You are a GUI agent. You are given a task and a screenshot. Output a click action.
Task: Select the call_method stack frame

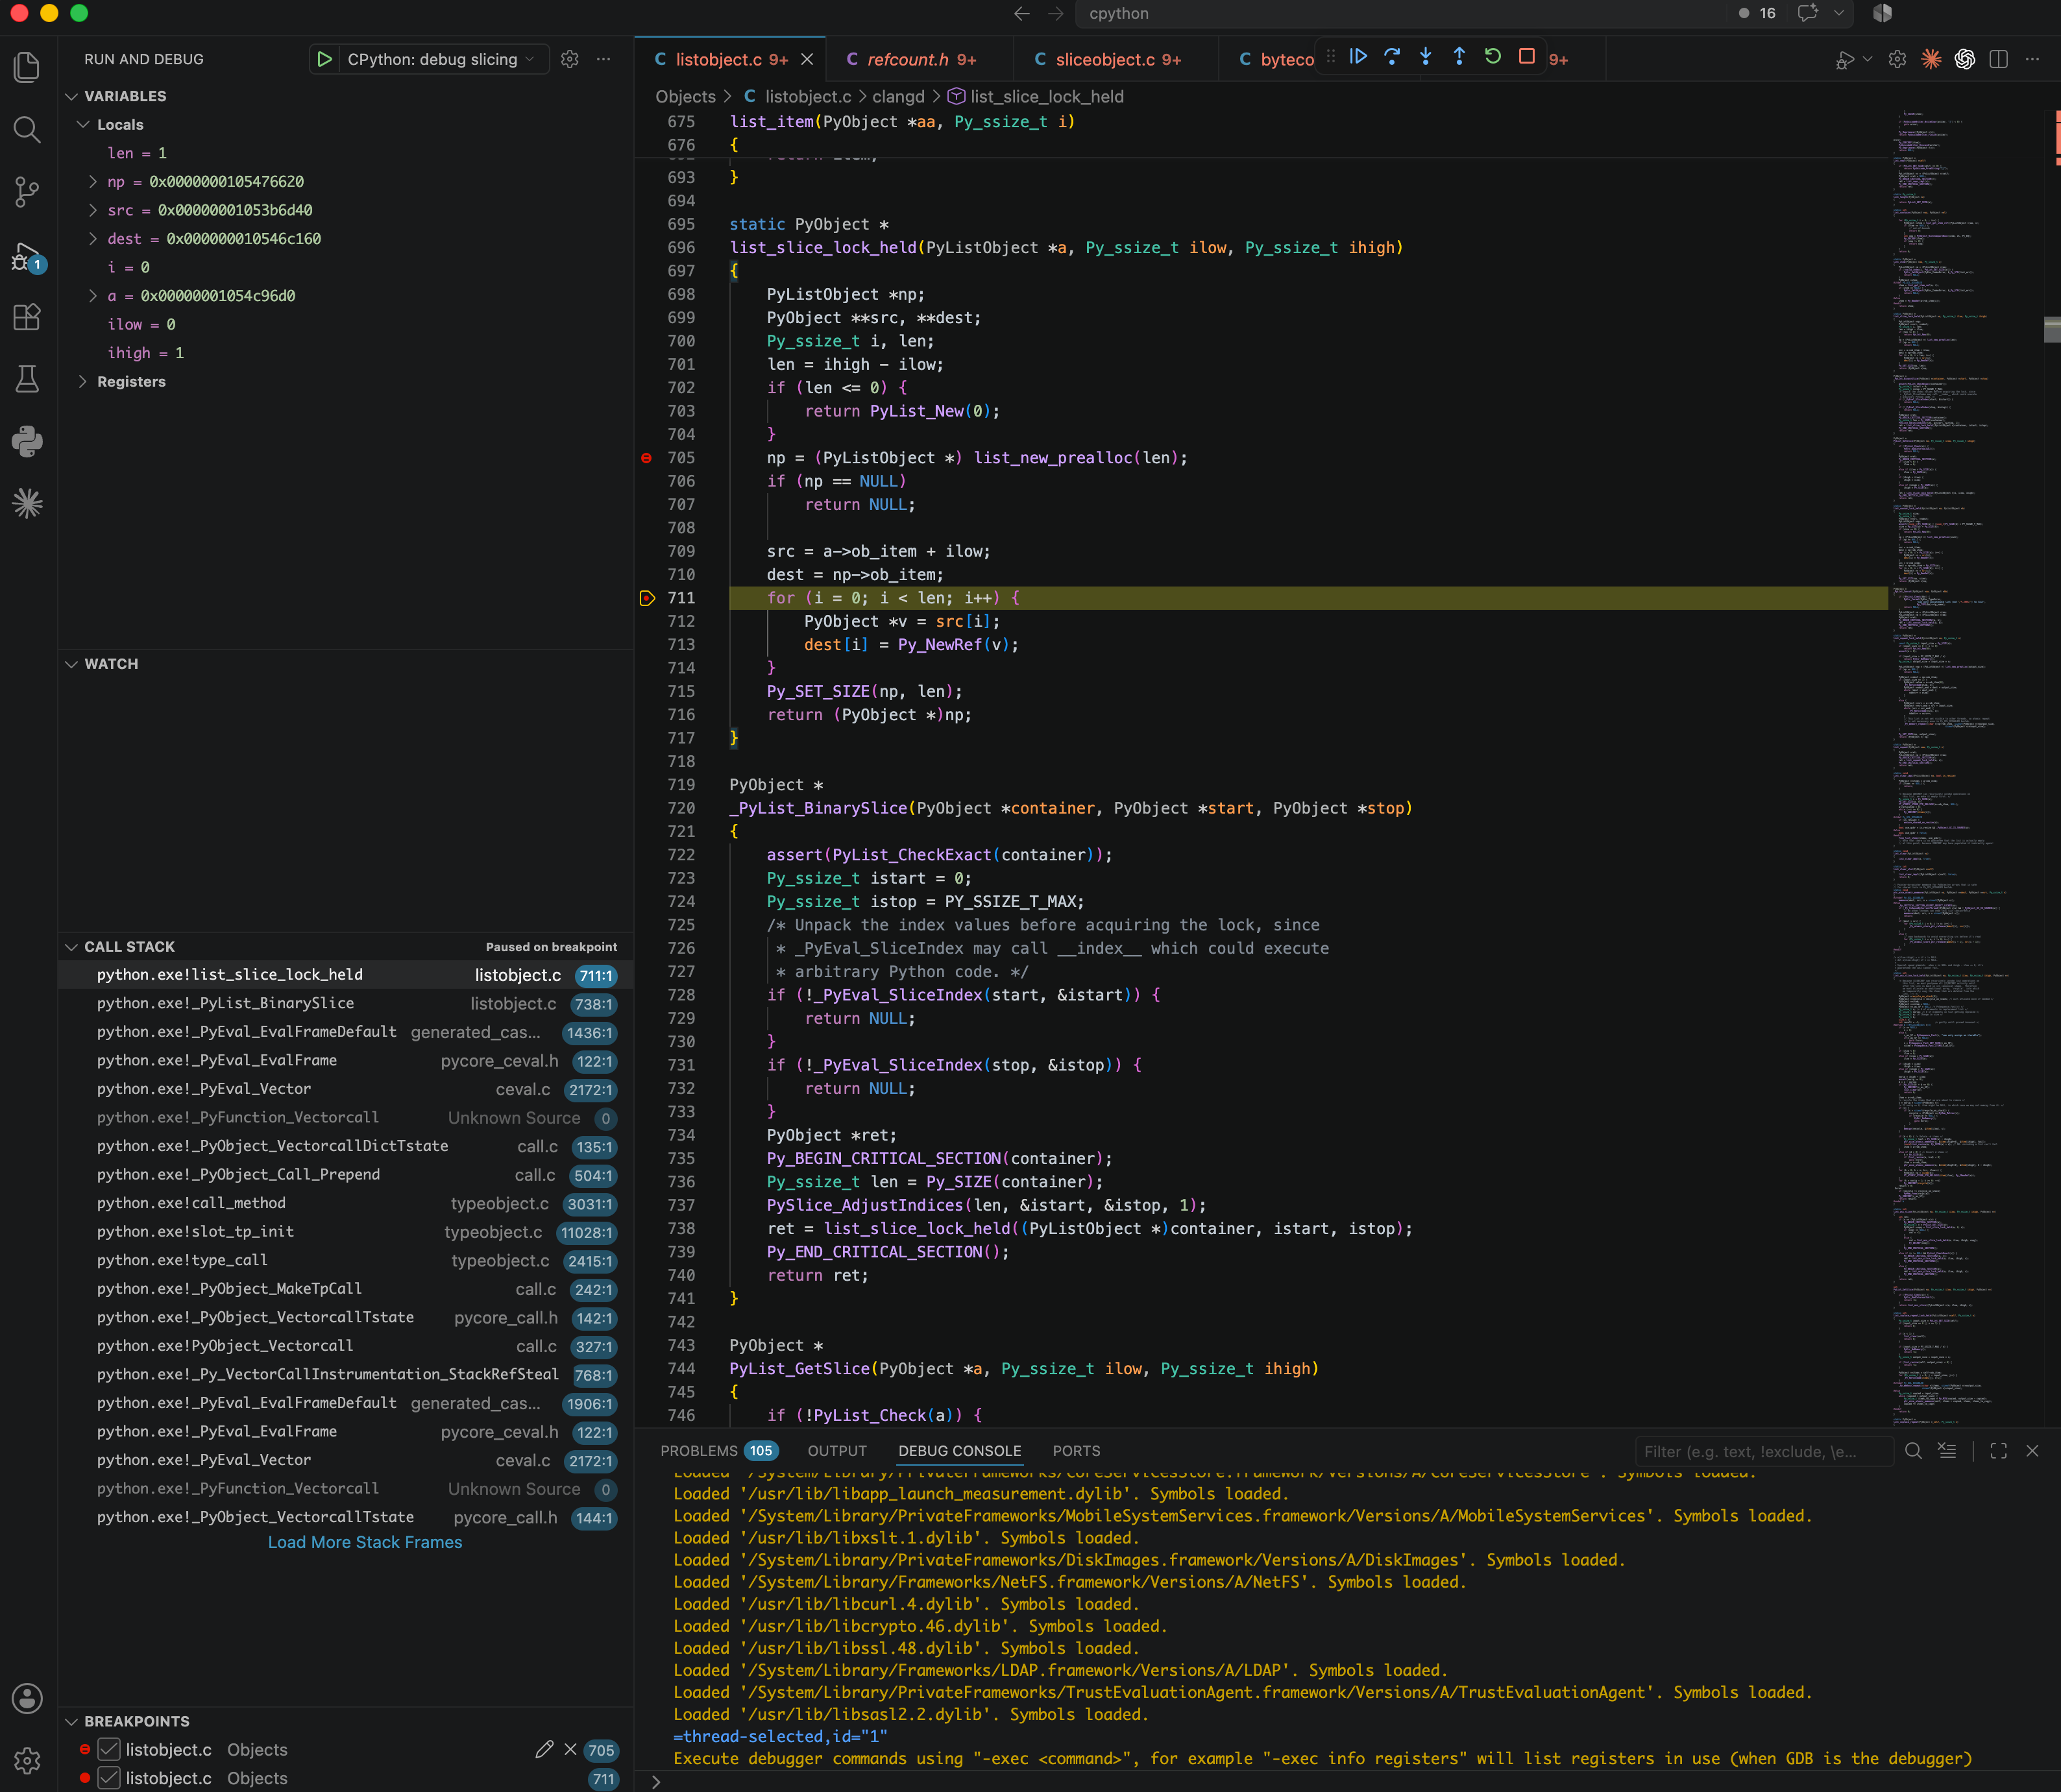click(x=346, y=1204)
